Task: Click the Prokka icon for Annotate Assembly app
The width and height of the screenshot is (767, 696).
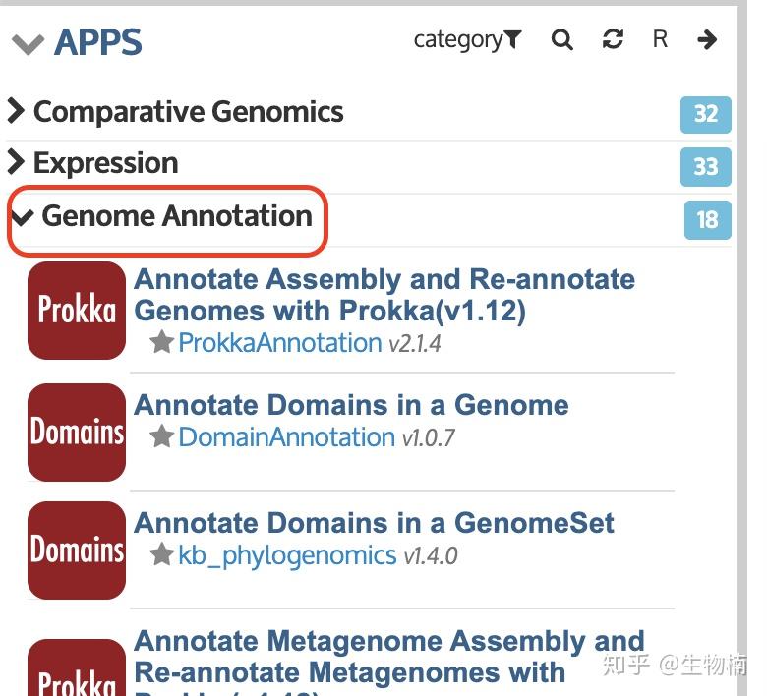Action: pyautogui.click(x=77, y=311)
